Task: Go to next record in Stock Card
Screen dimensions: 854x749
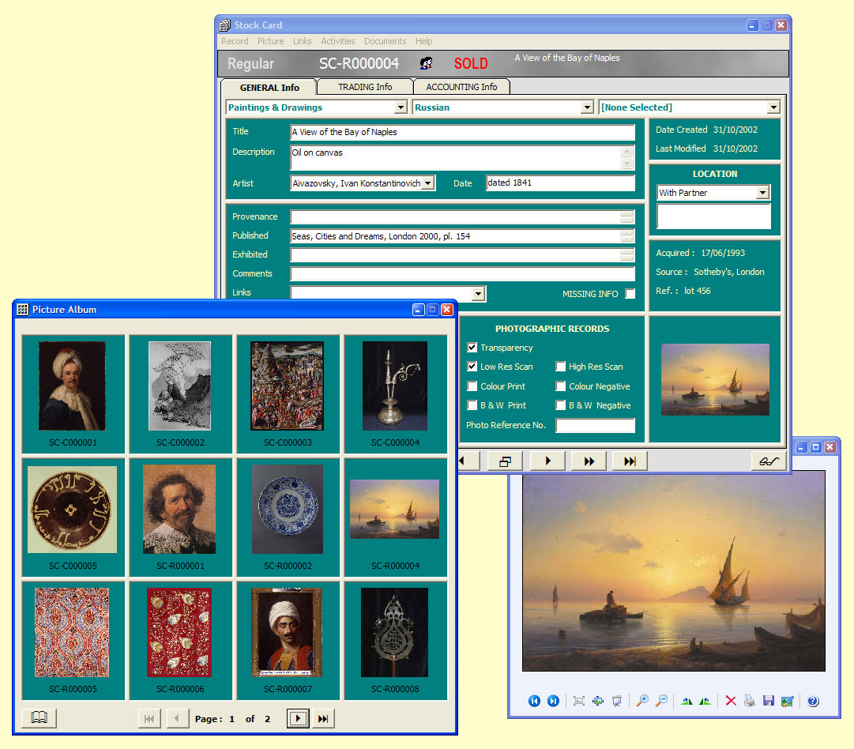Action: [x=548, y=461]
